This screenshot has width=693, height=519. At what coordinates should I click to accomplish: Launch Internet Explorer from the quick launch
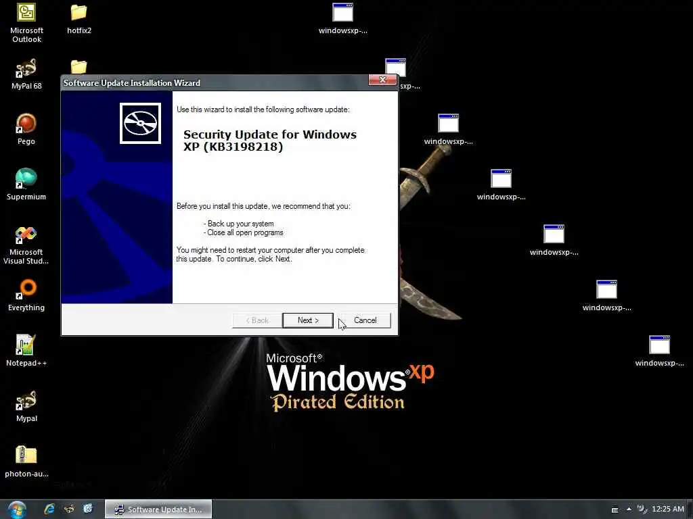click(49, 509)
